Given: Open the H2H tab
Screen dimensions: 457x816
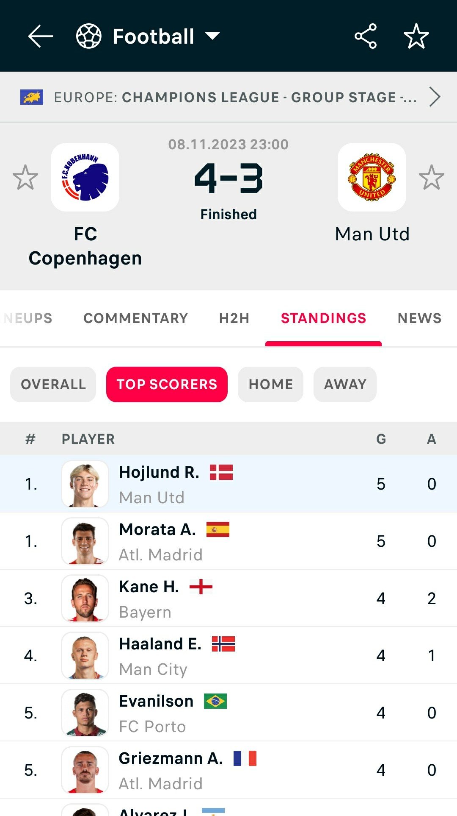Looking at the screenshot, I should [x=234, y=318].
